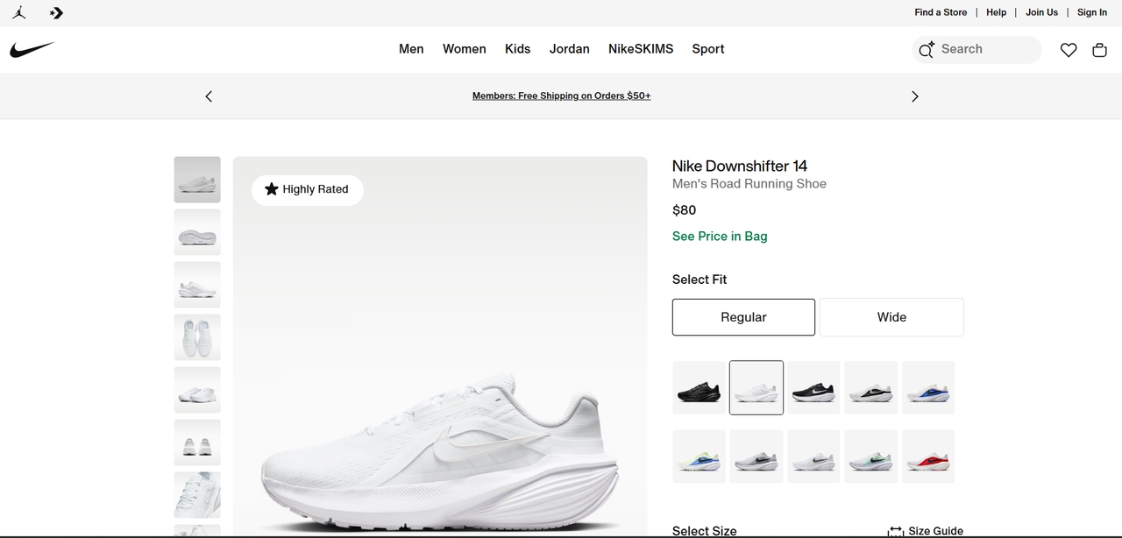Show next promo banner message
Viewport: 1122px width, 538px height.
pos(915,96)
